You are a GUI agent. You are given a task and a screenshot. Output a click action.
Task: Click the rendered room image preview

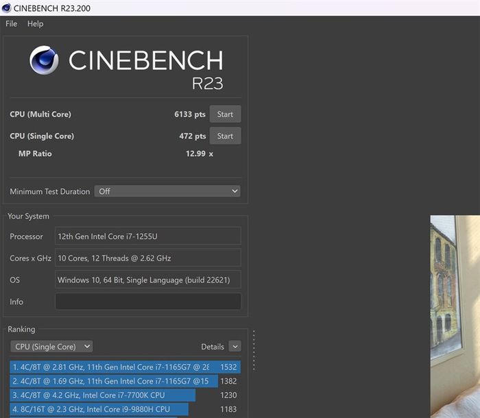pos(455,317)
